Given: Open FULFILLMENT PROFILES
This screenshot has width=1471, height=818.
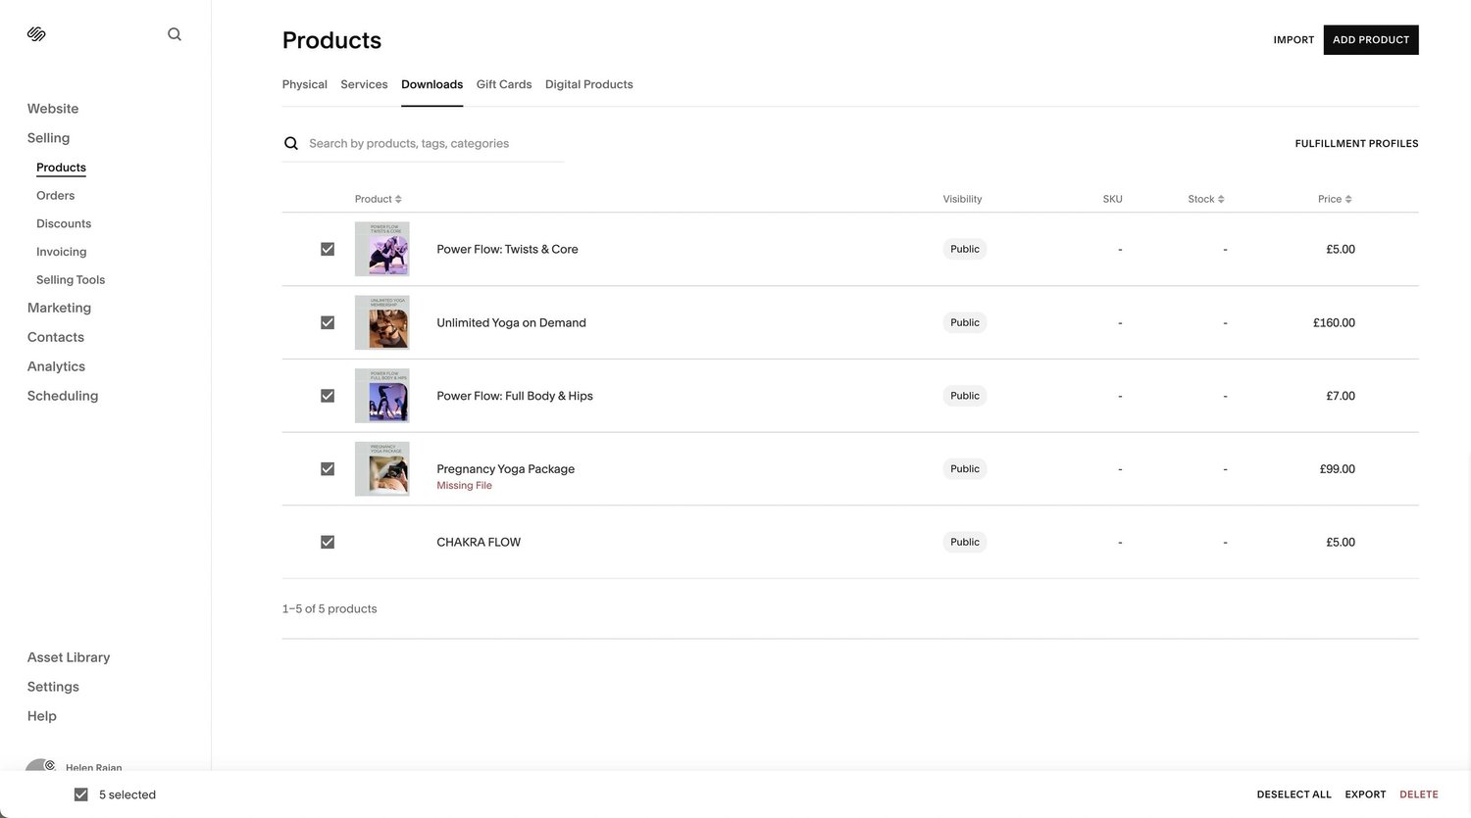Looking at the screenshot, I should pyautogui.click(x=1356, y=142).
